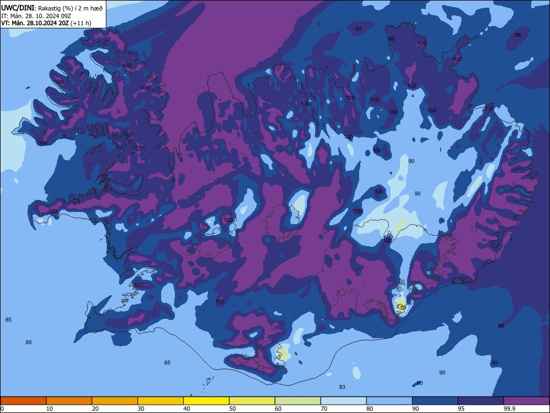Pick the pale yellow 50–60 legend swatch

coord(252,401)
